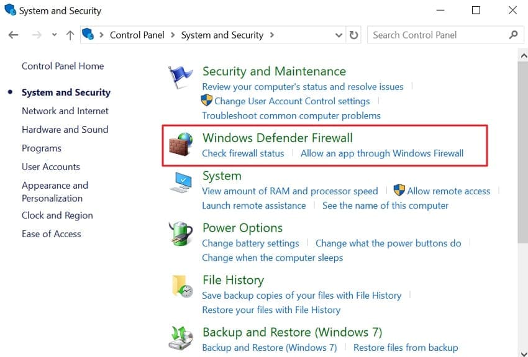Open Power Options heading
The height and width of the screenshot is (357, 528).
(242, 228)
